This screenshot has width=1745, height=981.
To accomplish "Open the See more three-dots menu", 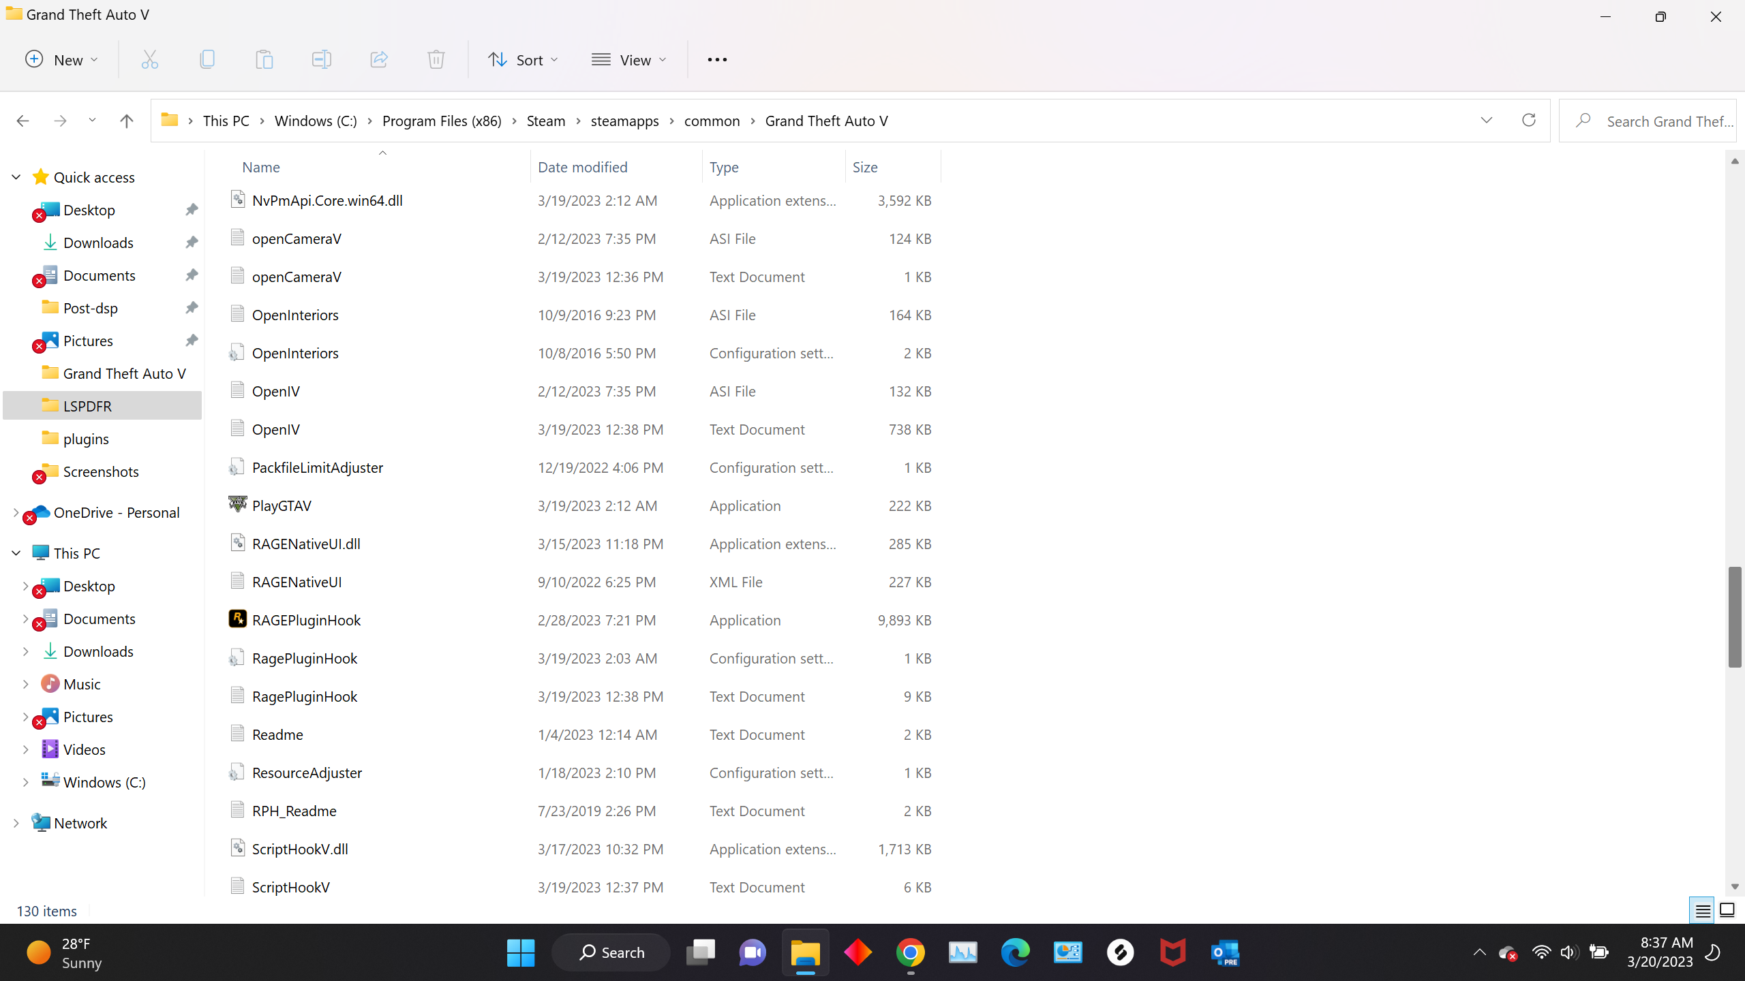I will coord(717,60).
